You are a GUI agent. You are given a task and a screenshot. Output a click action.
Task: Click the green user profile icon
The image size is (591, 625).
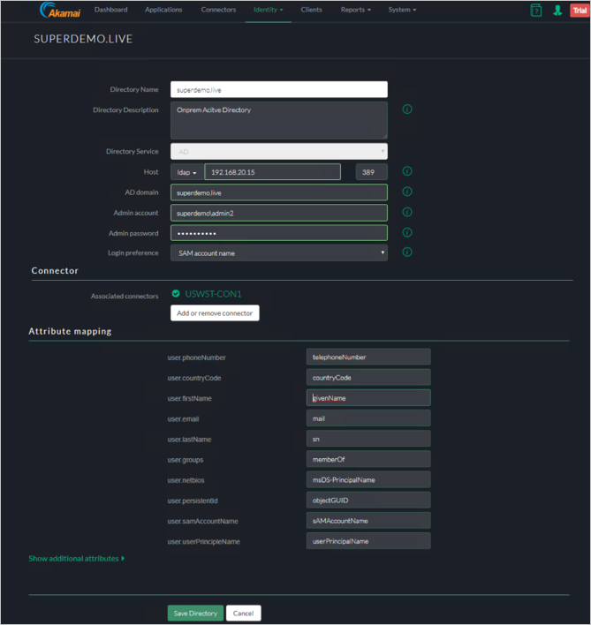click(x=557, y=11)
